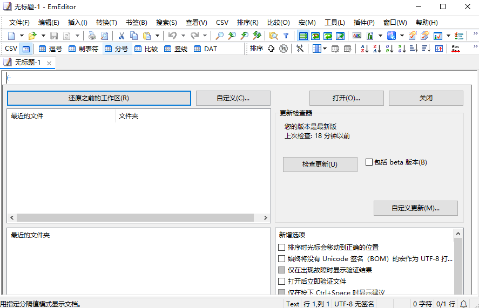
Task: Click the New file icon
Action: pos(11,36)
